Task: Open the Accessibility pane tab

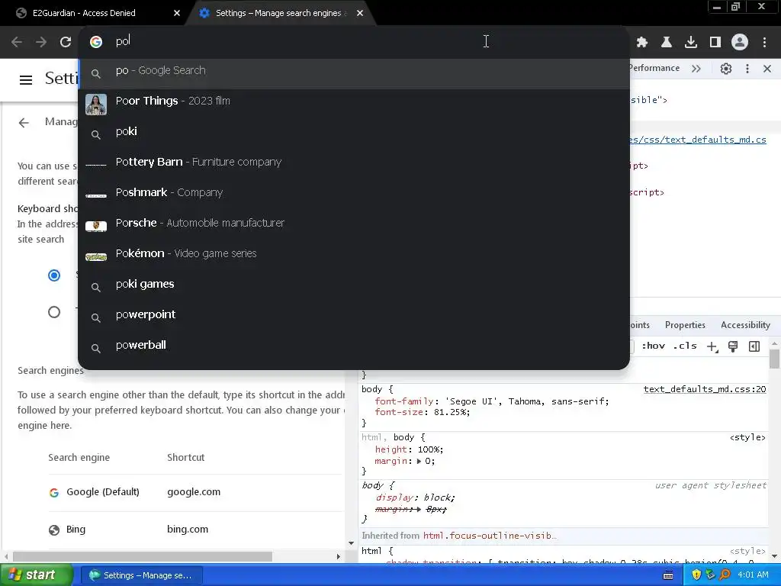Action: [x=745, y=325]
